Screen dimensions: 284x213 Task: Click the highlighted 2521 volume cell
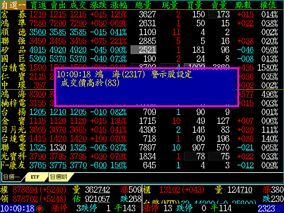tap(143, 50)
